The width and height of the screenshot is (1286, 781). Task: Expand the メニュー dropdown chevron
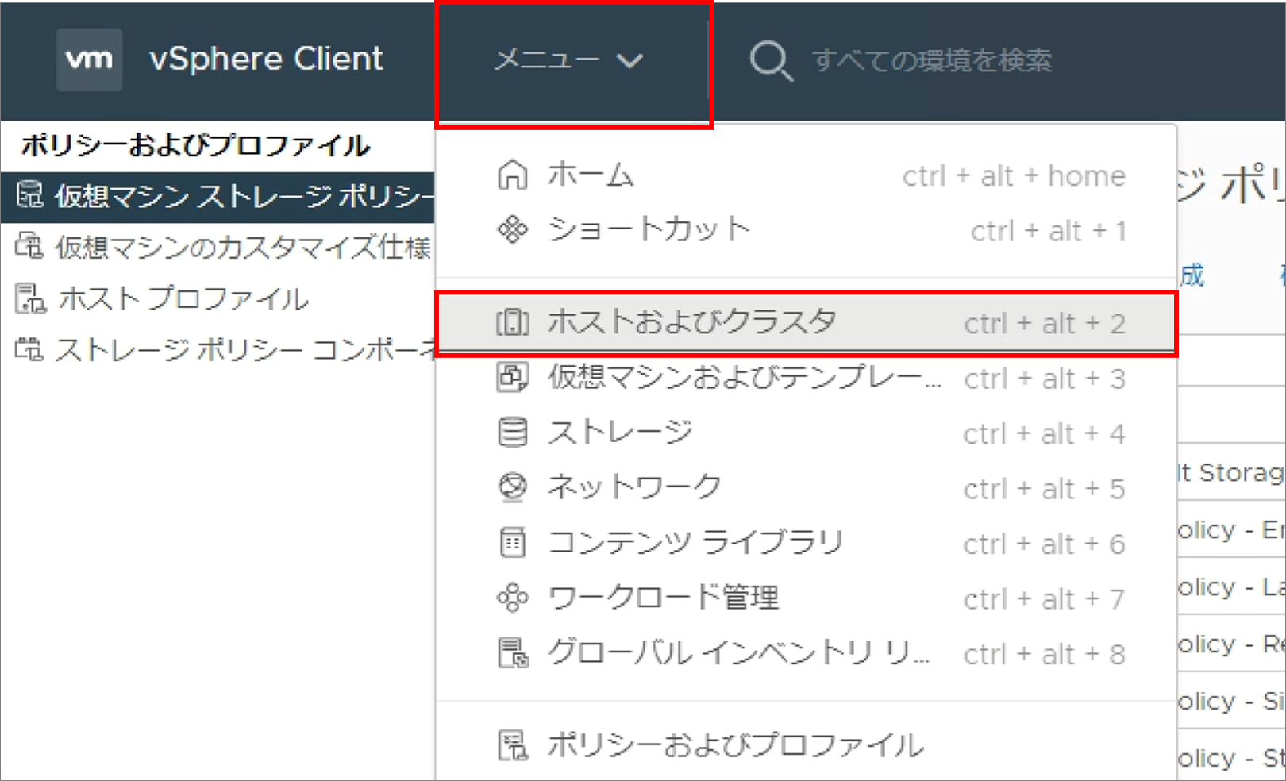click(x=630, y=61)
